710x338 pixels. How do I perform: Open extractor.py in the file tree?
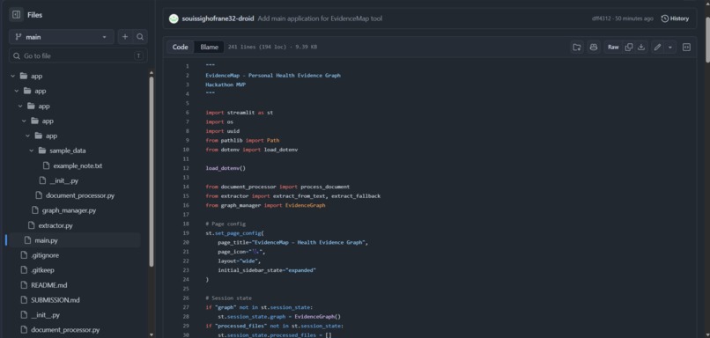coord(55,225)
